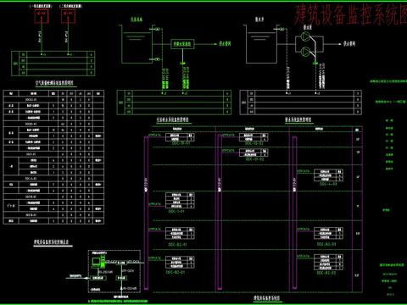407x305 pixels.
Task: Click the DDC-3-01 controller label
Action: click(x=176, y=211)
